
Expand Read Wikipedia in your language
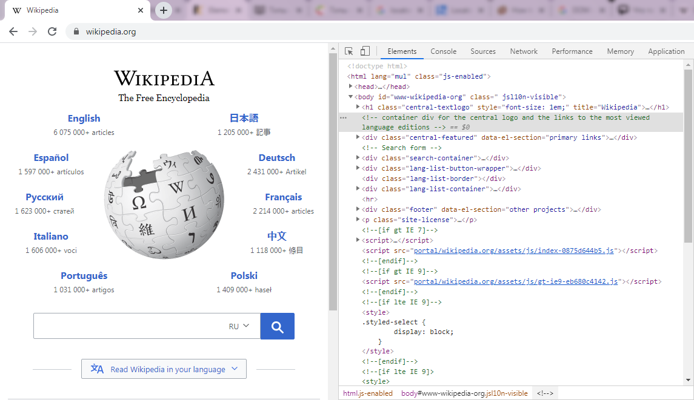tap(164, 369)
